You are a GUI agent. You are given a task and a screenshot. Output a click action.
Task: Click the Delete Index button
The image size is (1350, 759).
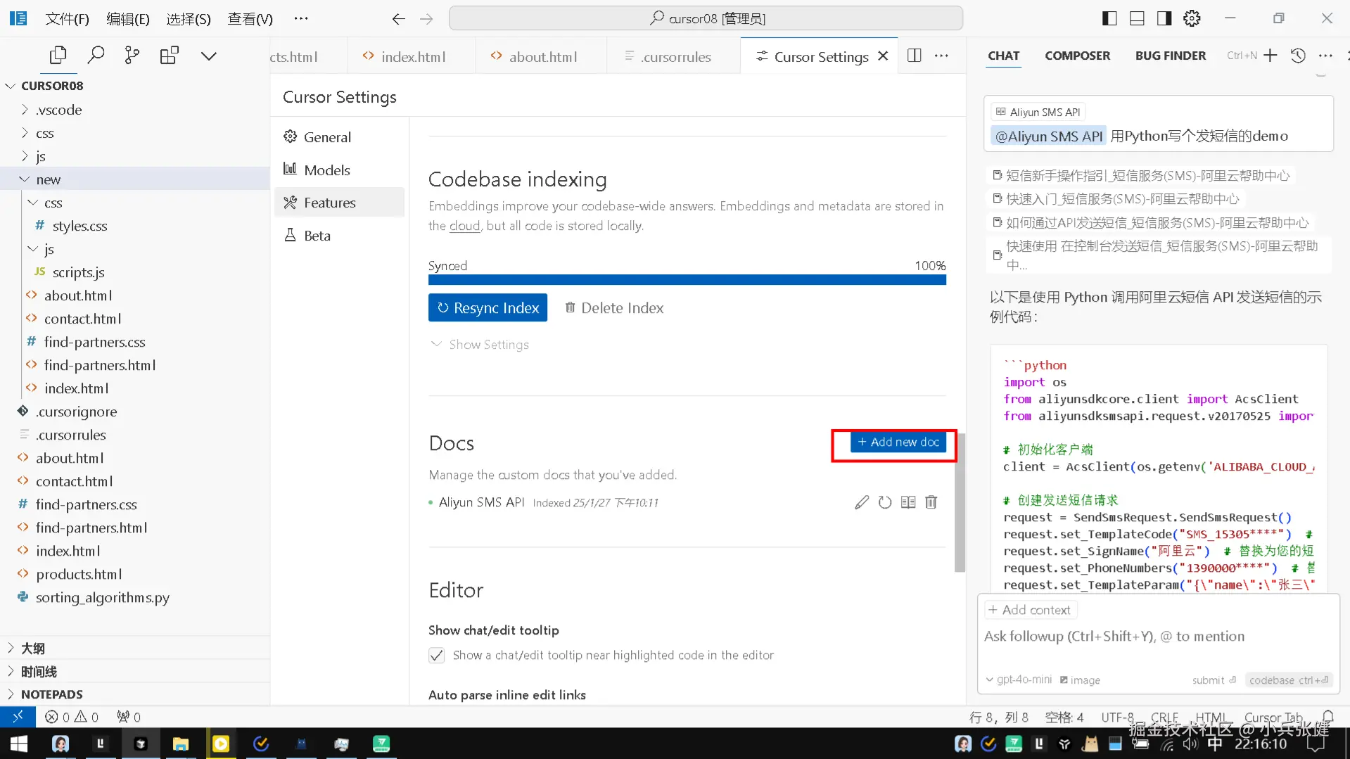pyautogui.click(x=614, y=308)
